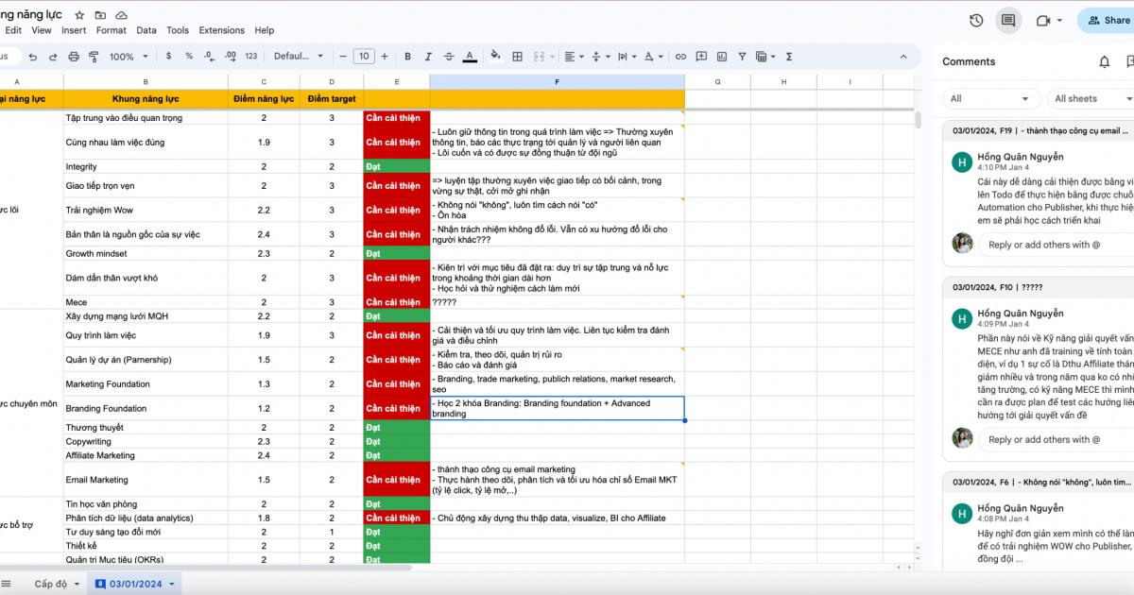
Task: Open text rotation dropdown
Action: point(651,57)
